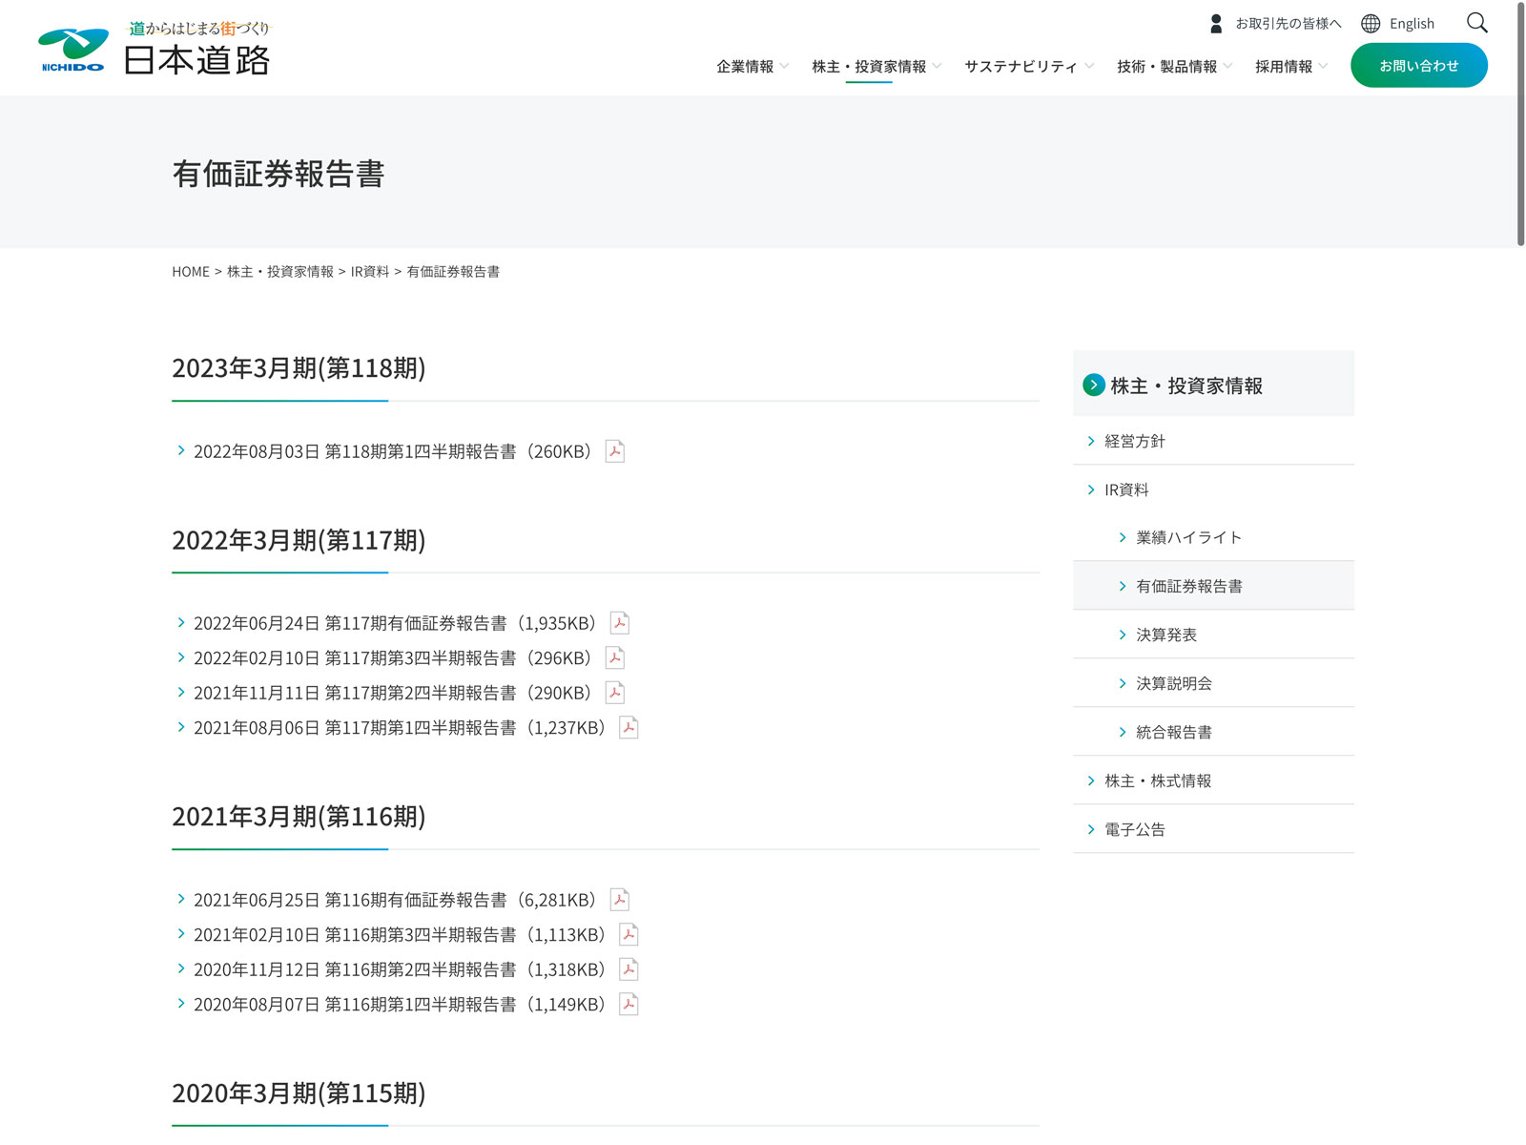The height and width of the screenshot is (1145, 1526).
Task: Open the 株主・投資家情報 navigation menu
Action: (875, 67)
